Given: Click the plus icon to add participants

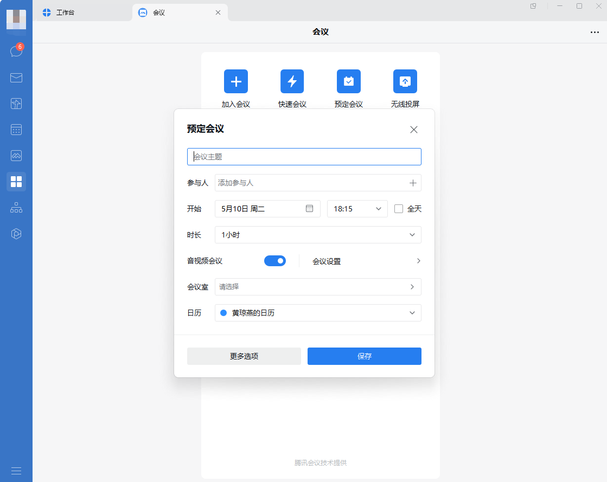Looking at the screenshot, I should [413, 183].
